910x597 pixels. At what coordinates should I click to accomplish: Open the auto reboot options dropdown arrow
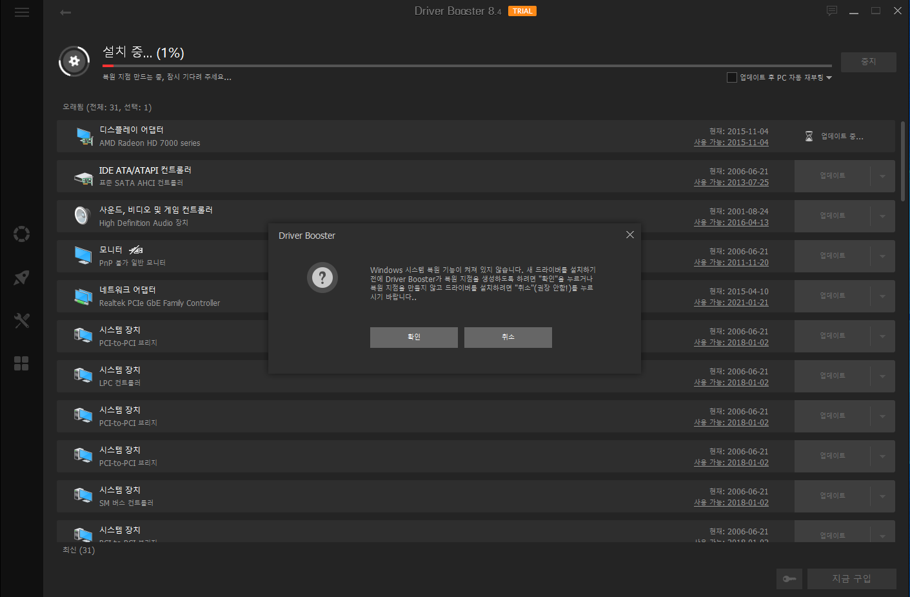[x=829, y=78]
